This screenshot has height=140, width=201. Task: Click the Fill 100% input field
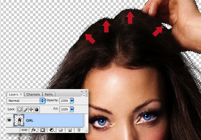[65, 109]
